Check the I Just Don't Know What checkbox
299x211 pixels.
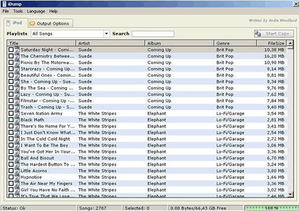coord(11,133)
